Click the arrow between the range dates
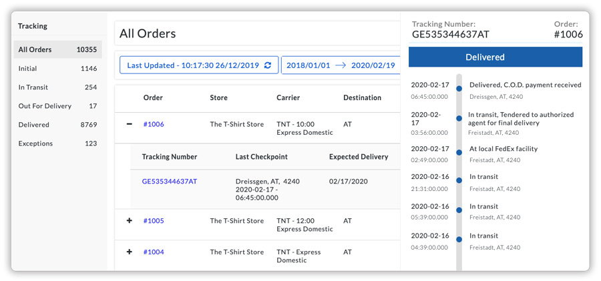The height and width of the screenshot is (281, 601). (341, 65)
